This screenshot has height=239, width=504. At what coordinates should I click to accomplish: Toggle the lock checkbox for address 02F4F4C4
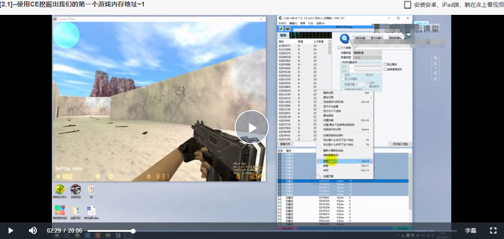279,211
